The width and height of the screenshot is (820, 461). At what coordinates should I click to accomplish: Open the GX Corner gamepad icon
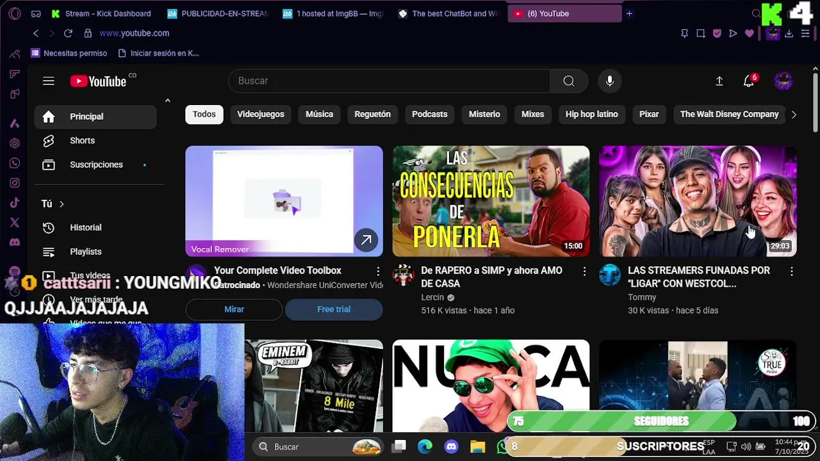pos(36,13)
